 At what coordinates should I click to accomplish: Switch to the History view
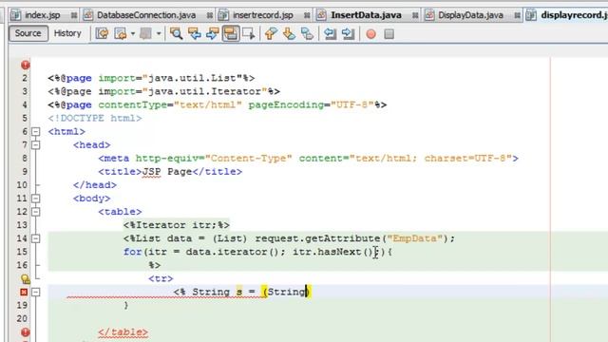pos(67,33)
